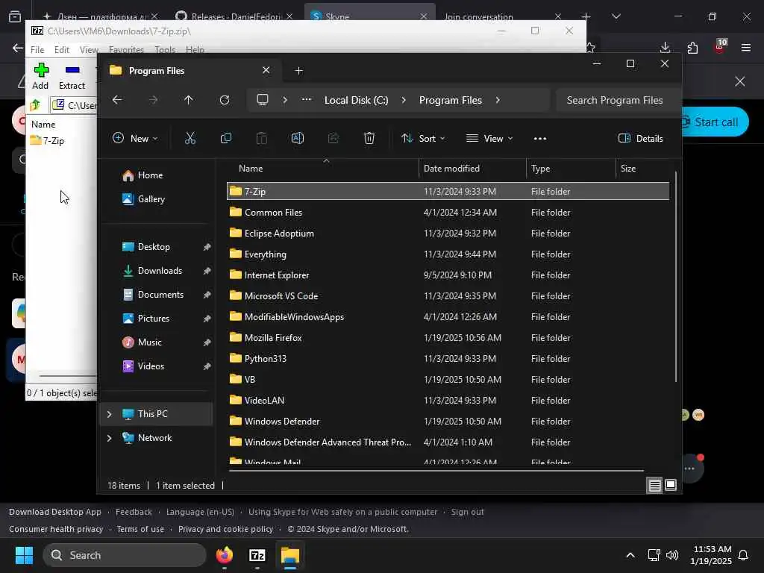Image resolution: width=764 pixels, height=573 pixels.
Task: Refresh the Program Files folder view
Action: point(224,100)
